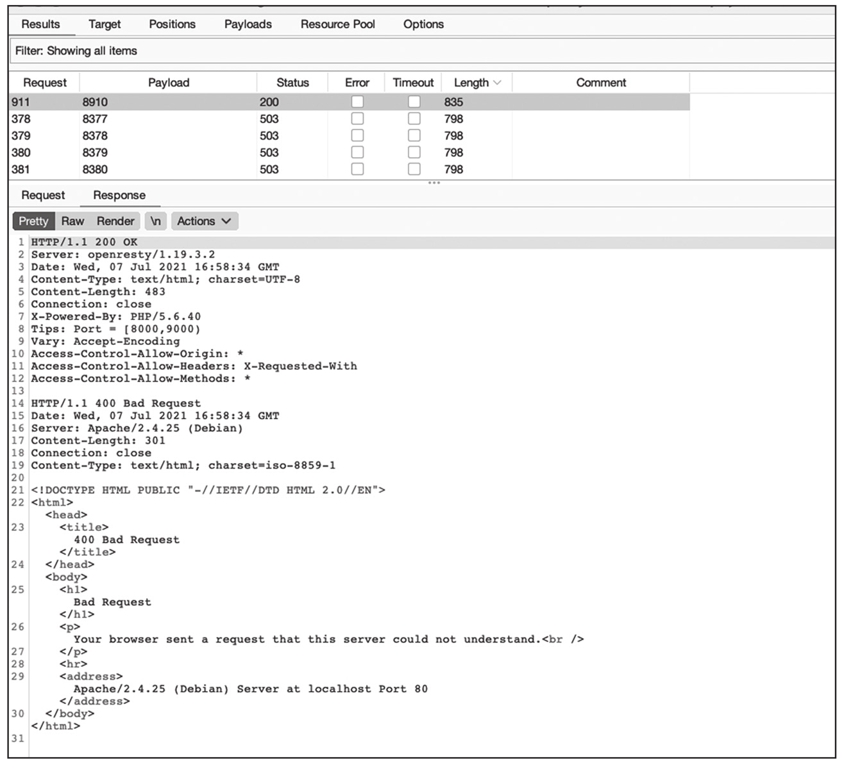Sort by Payload column header
This screenshot has height=763, width=844.
click(x=169, y=83)
